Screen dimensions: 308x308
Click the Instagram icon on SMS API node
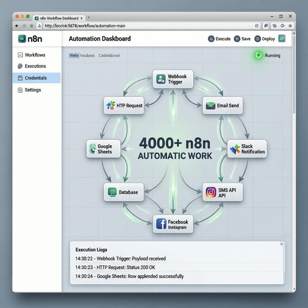click(x=211, y=192)
